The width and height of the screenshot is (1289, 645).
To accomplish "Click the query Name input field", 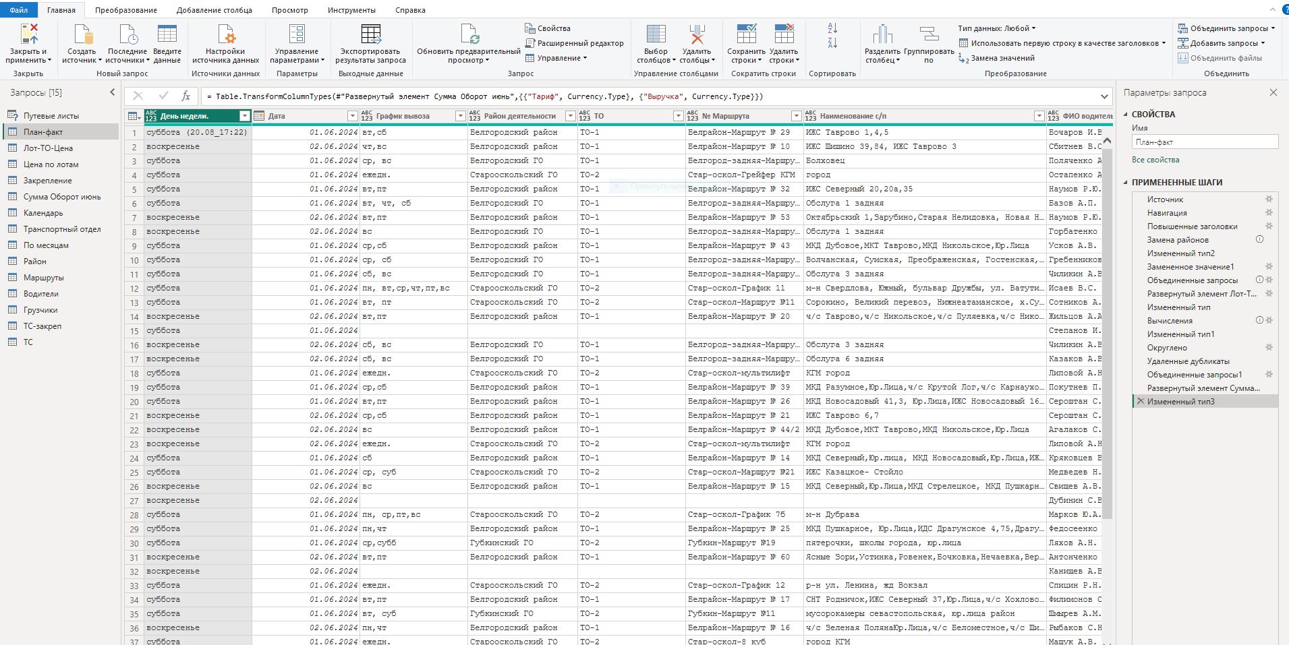I will [x=1205, y=142].
